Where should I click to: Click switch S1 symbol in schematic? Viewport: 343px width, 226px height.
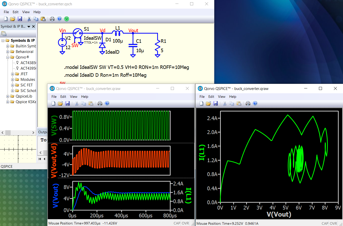click(78, 33)
